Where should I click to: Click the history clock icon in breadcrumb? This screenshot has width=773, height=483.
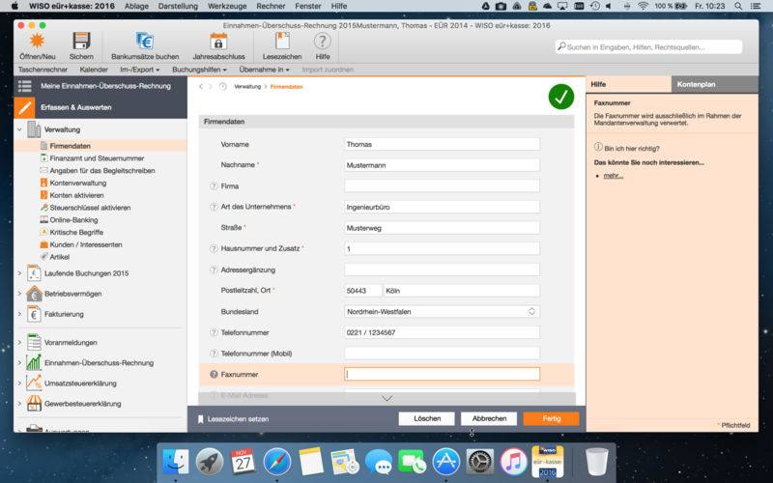(x=223, y=87)
